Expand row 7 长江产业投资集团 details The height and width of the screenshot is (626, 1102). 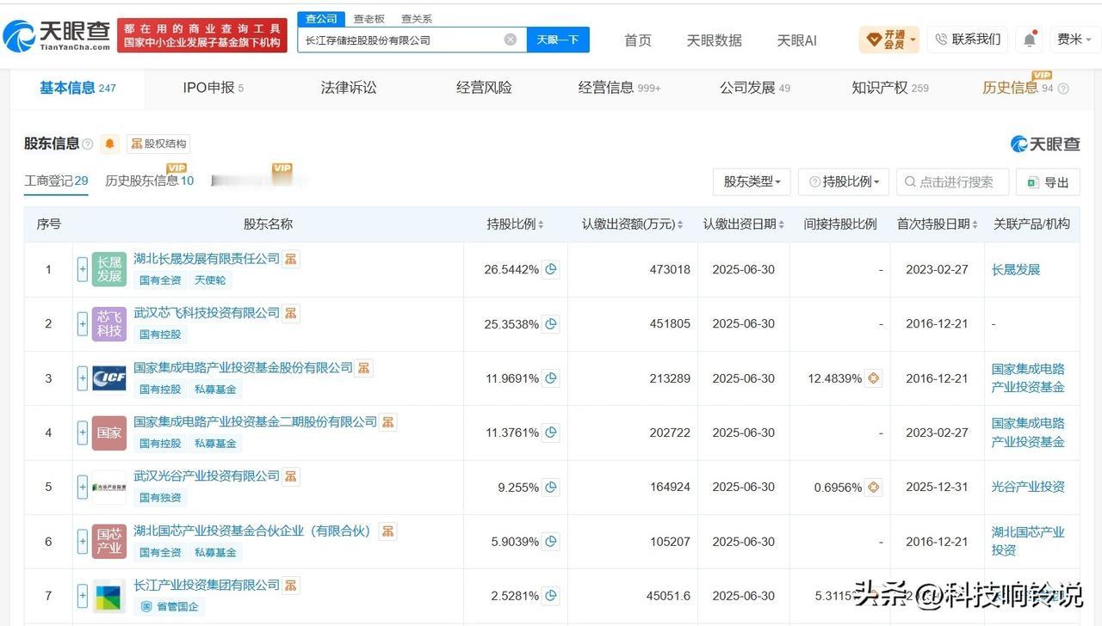pyautogui.click(x=83, y=595)
